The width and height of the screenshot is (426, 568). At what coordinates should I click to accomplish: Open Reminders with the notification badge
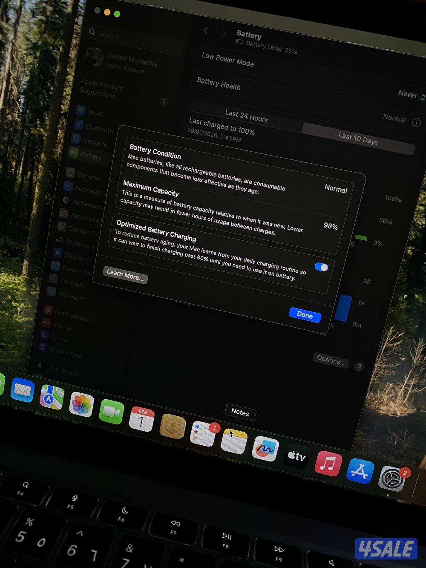pos(202,433)
